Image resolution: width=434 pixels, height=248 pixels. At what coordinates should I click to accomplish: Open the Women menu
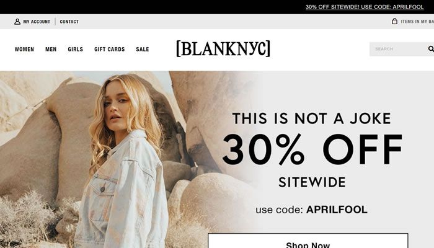click(x=24, y=49)
